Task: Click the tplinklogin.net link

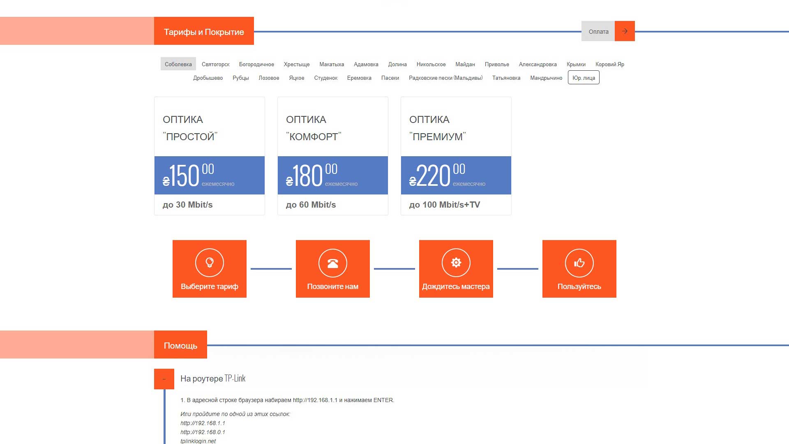Action: point(198,441)
